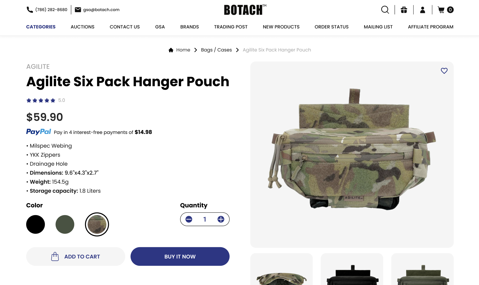Click the home icon in breadcrumb
Screen dimensions: 479x285
pyautogui.click(x=171, y=50)
